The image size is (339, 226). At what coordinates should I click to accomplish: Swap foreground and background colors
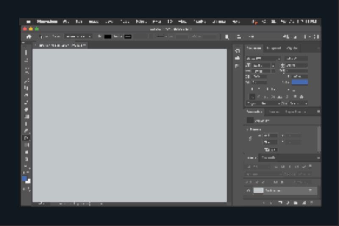[x=29, y=173]
